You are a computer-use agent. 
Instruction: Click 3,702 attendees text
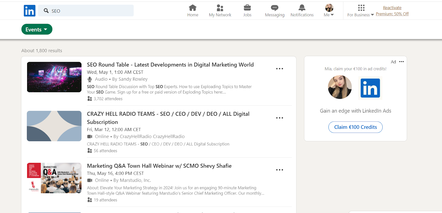(108, 99)
